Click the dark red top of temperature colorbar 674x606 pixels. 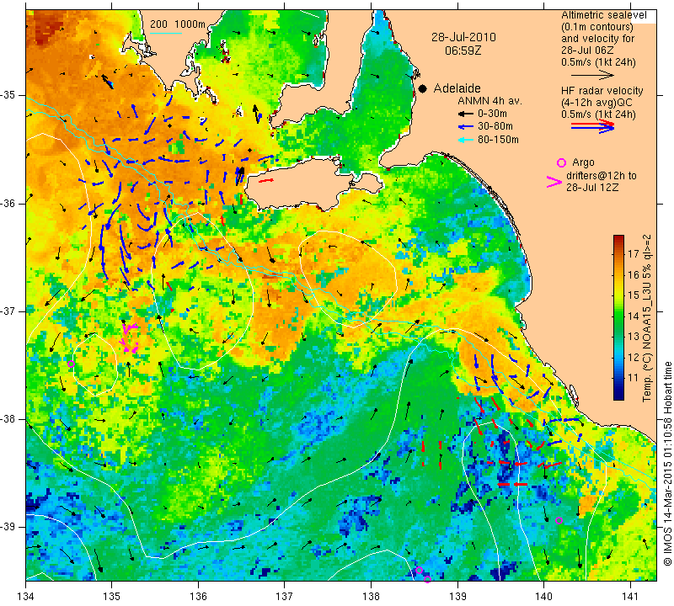(x=618, y=239)
